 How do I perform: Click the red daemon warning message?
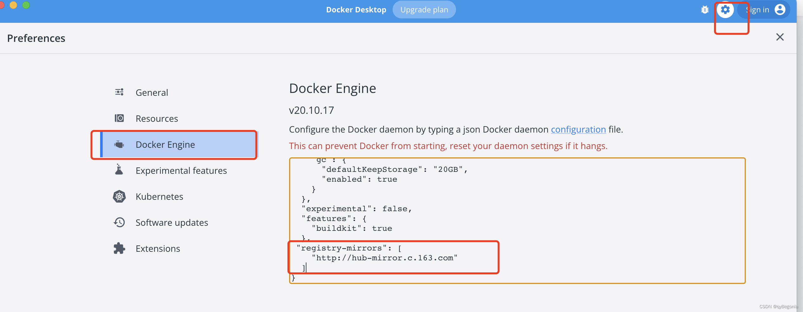tap(448, 146)
